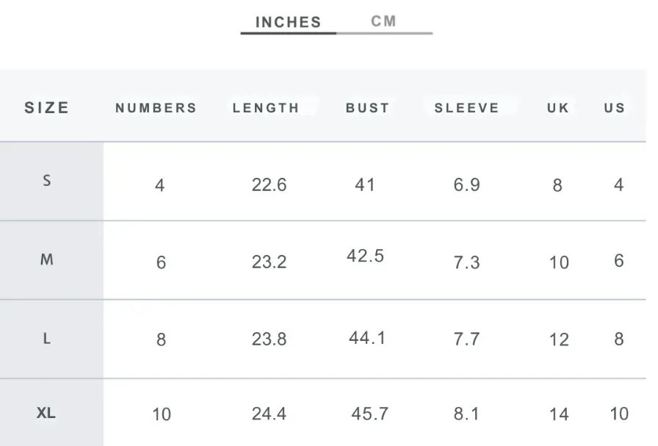This screenshot has height=446, width=658.
Task: Select the L size row label
Action: point(46,338)
